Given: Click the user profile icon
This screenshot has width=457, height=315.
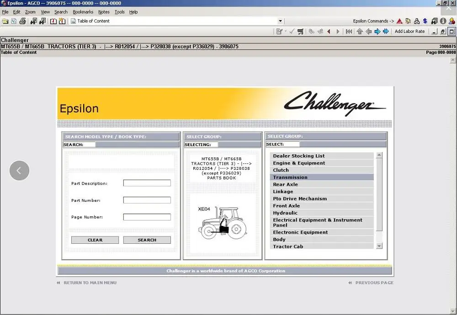Looking at the screenshot, I should tap(452, 21).
